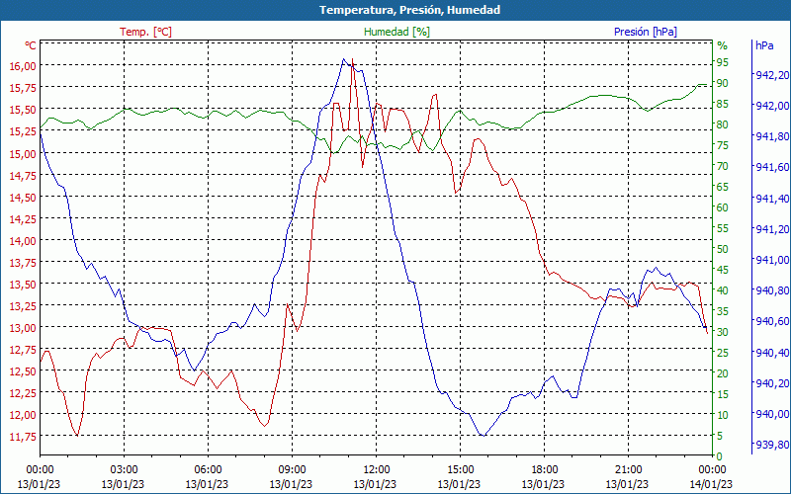The width and height of the screenshot is (791, 494).
Task: Select 95 on the green humidity axis
Action: click(x=723, y=62)
